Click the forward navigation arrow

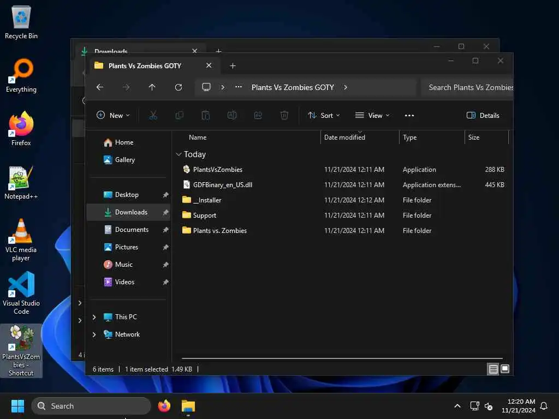[126, 87]
